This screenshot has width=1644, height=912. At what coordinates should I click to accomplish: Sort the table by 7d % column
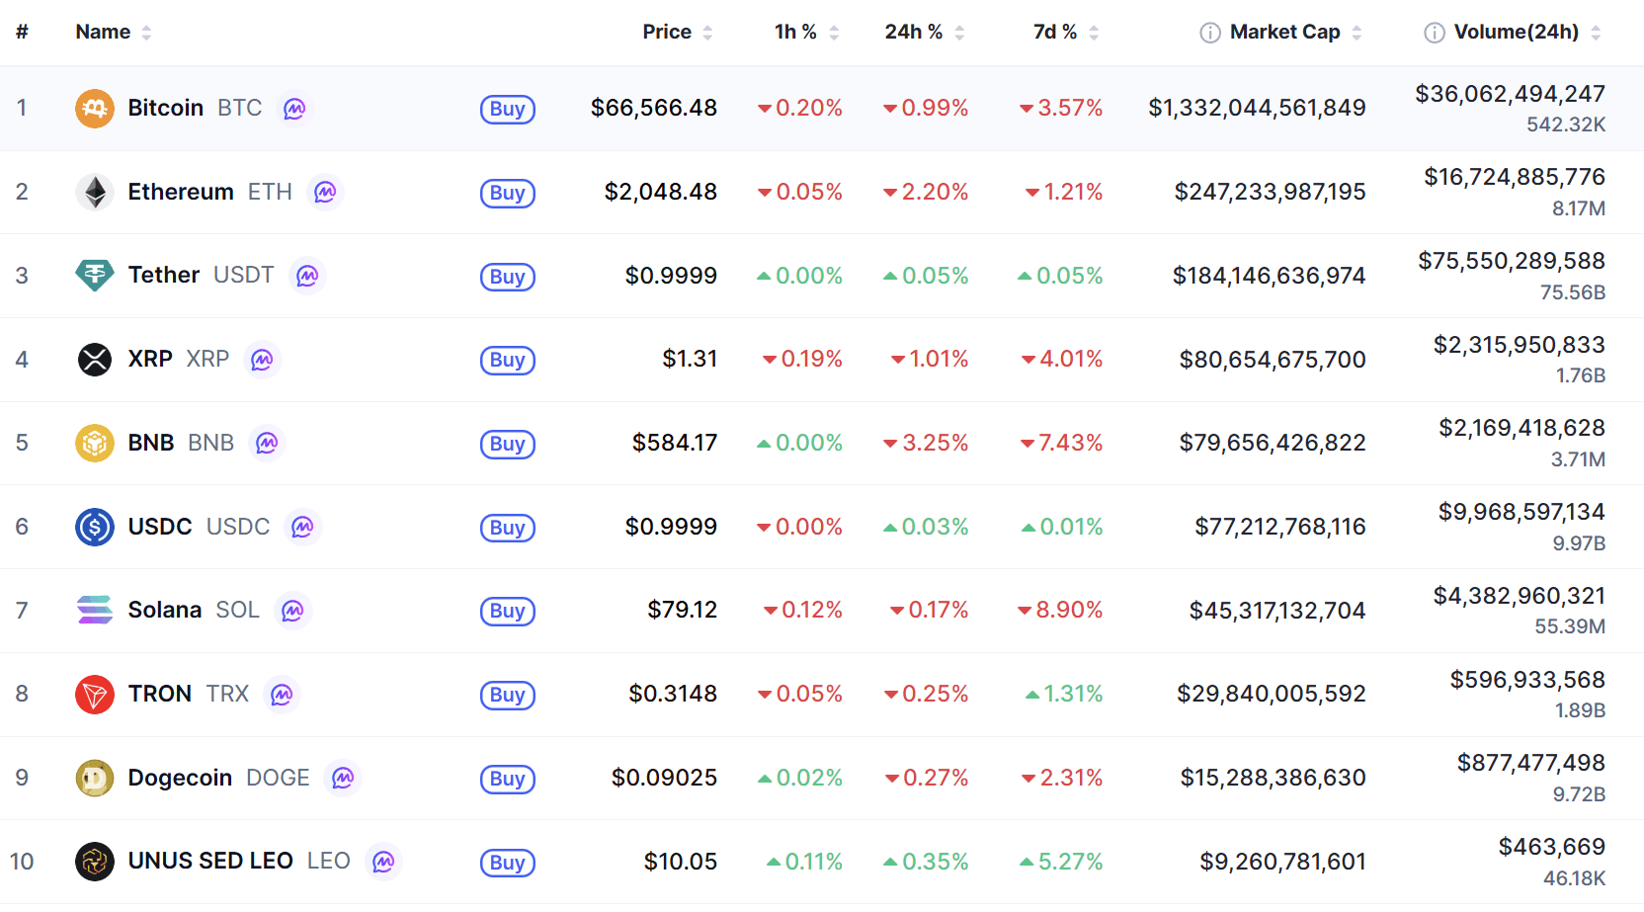click(x=1066, y=32)
